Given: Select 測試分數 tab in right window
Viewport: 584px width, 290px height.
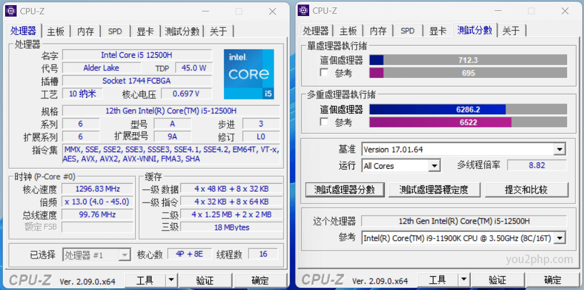Looking at the screenshot, I should tap(475, 30).
